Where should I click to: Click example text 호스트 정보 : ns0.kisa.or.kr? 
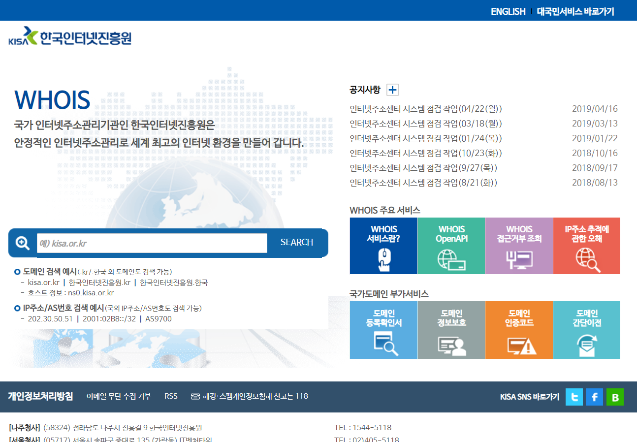(x=71, y=293)
